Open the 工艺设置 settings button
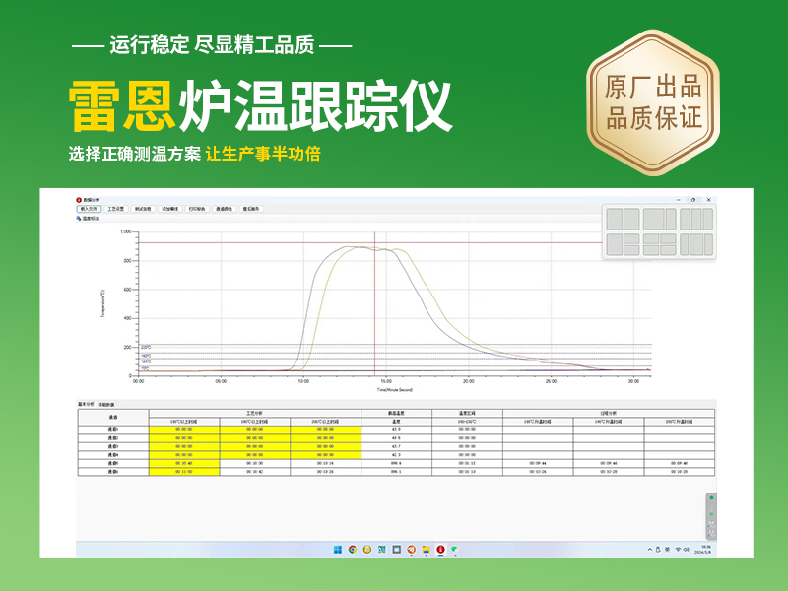Screen dimensions: 788x591 click(116, 209)
